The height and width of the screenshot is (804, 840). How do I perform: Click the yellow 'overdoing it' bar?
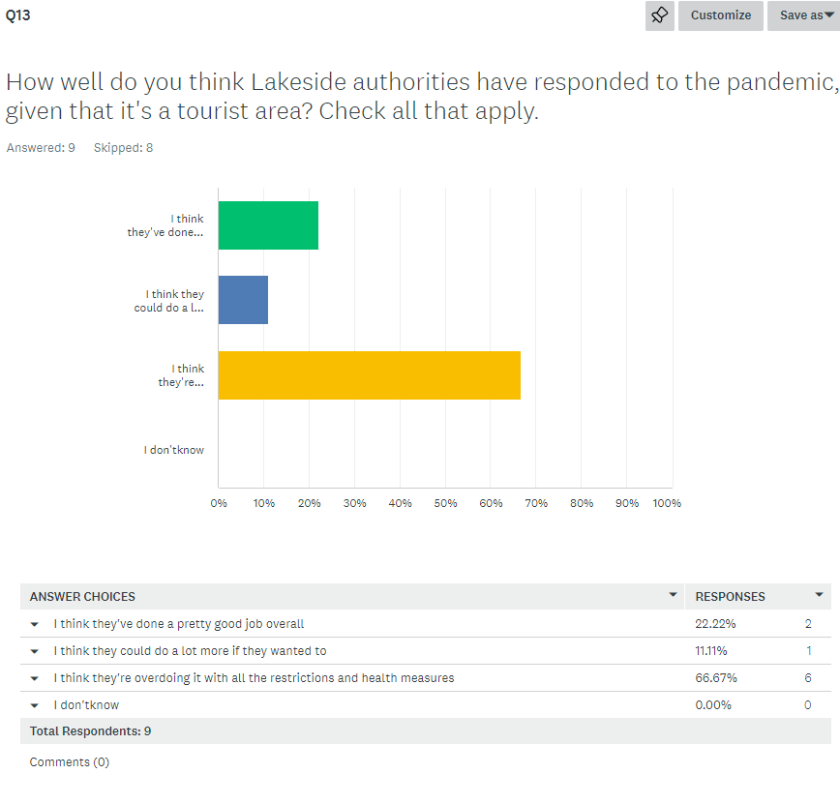coord(369,375)
